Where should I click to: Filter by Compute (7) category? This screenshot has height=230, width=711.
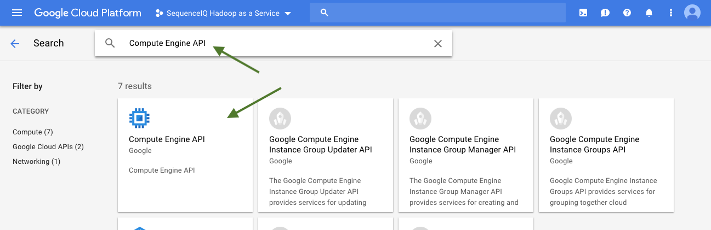(33, 132)
